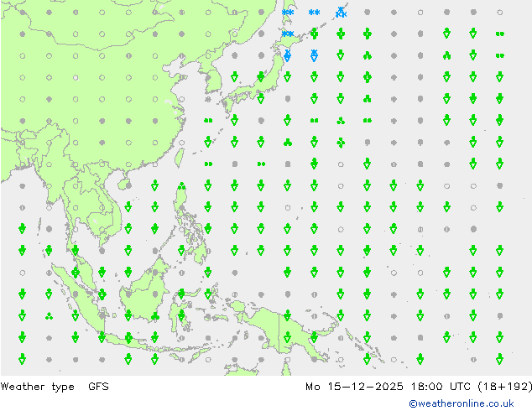Open the weatheronline.co.uk copyright link
This screenshot has height=411, width=532.
click(x=461, y=403)
